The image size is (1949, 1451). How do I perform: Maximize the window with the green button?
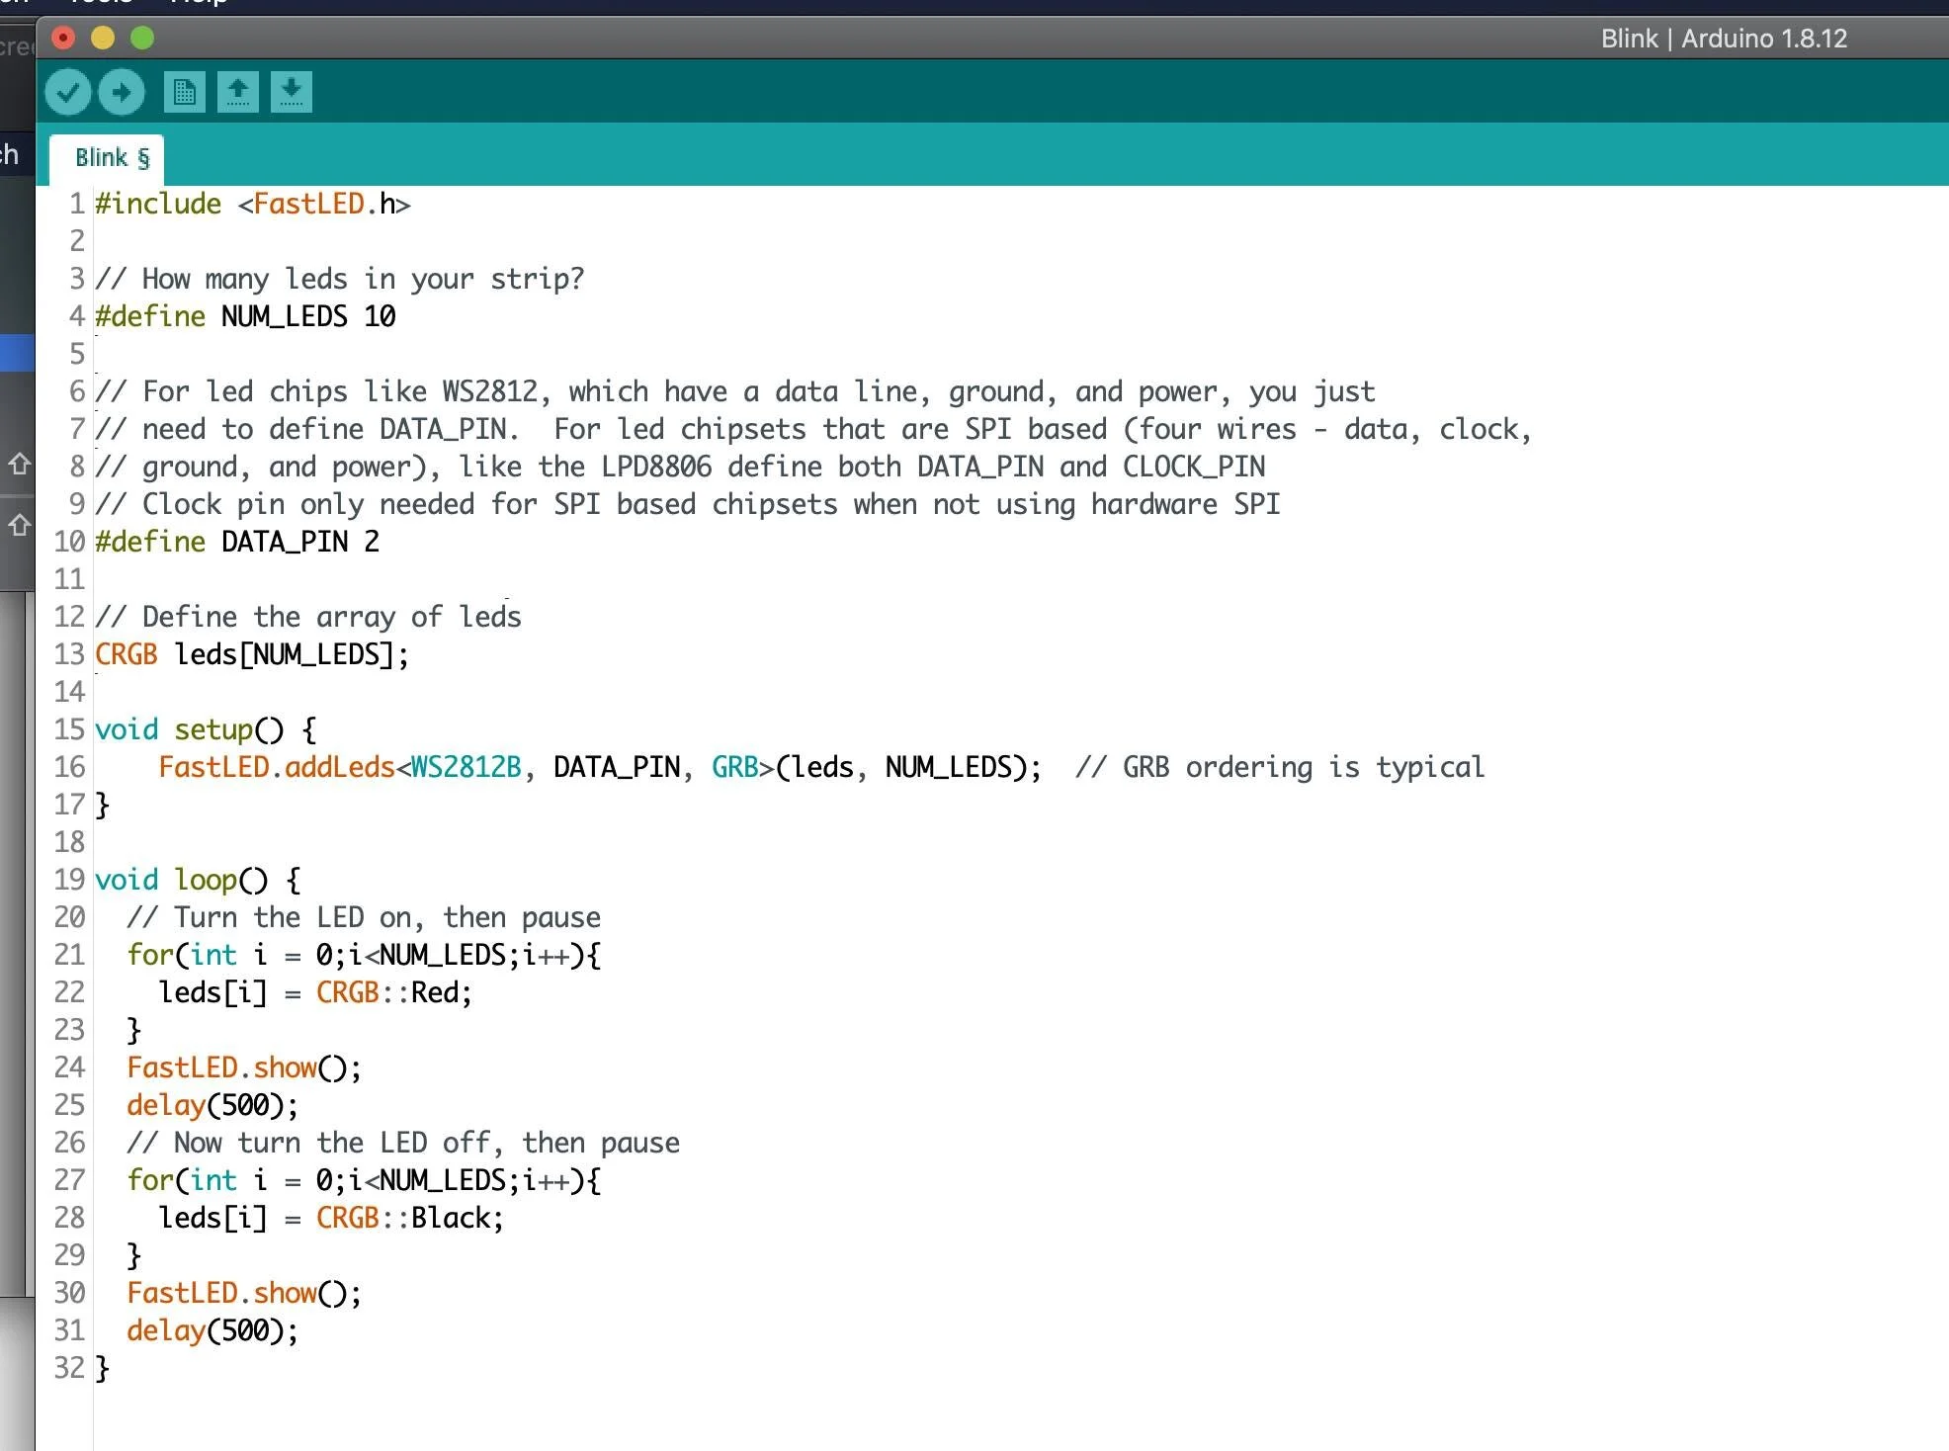coord(142,39)
